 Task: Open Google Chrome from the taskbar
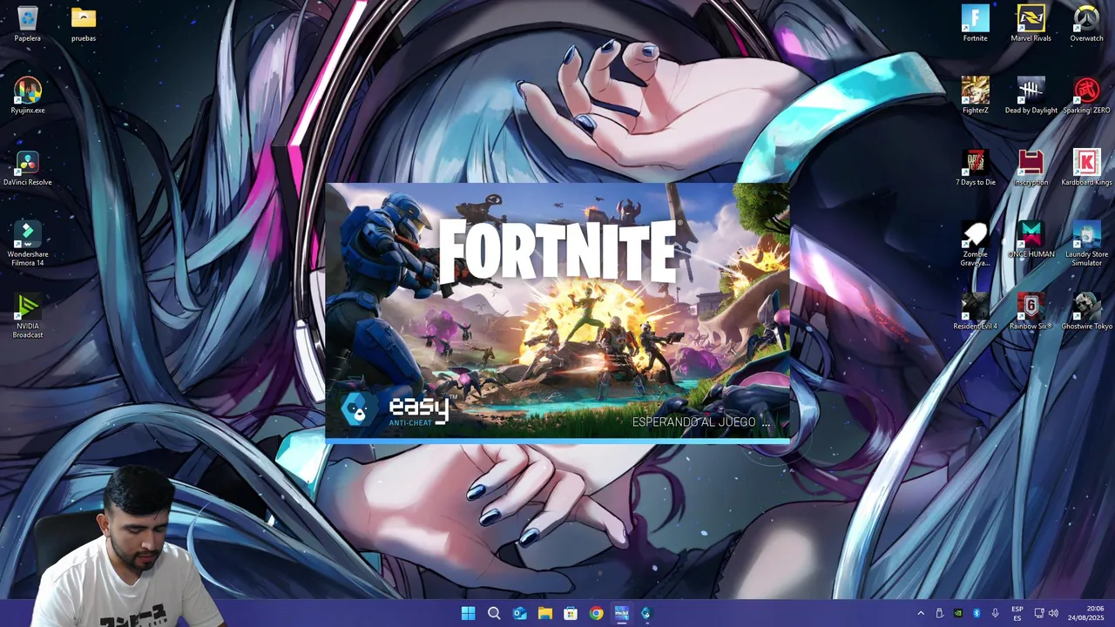coord(596,613)
